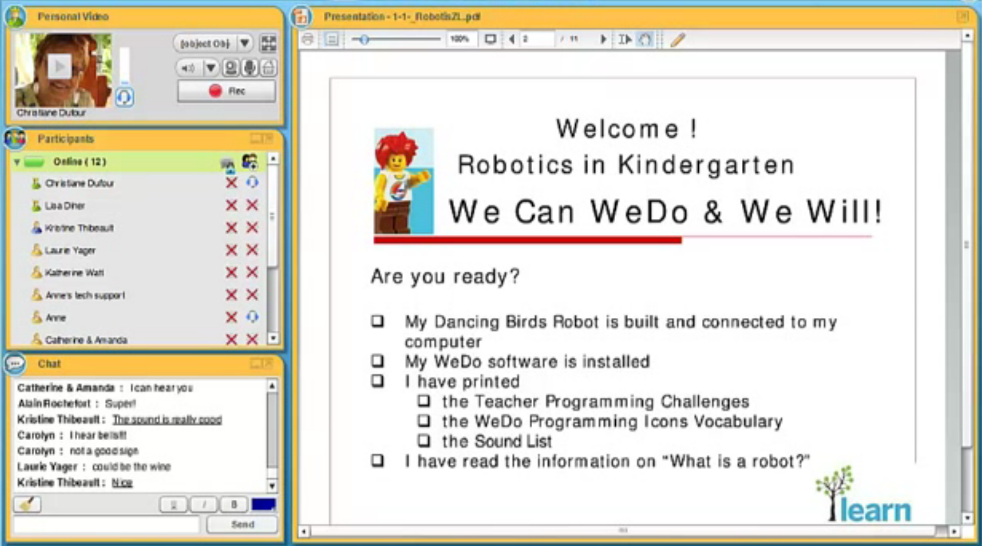The image size is (982, 546).
Task: Click the lock icon in Personal Video
Action: [268, 68]
